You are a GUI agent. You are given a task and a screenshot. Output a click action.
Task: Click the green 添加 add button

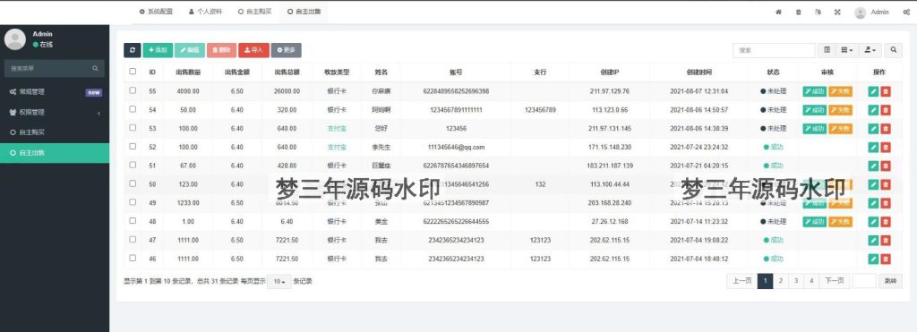click(x=158, y=50)
